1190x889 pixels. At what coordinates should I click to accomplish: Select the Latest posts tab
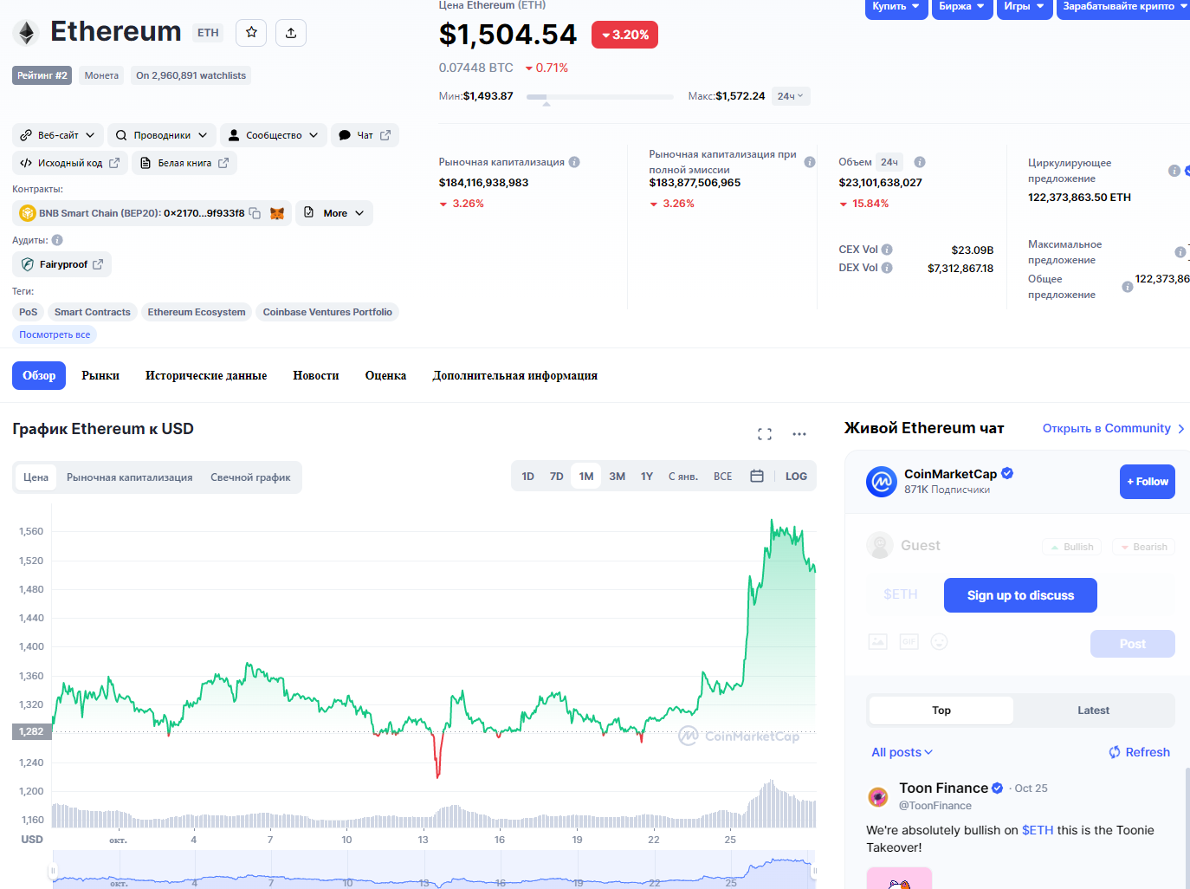tap(1093, 711)
